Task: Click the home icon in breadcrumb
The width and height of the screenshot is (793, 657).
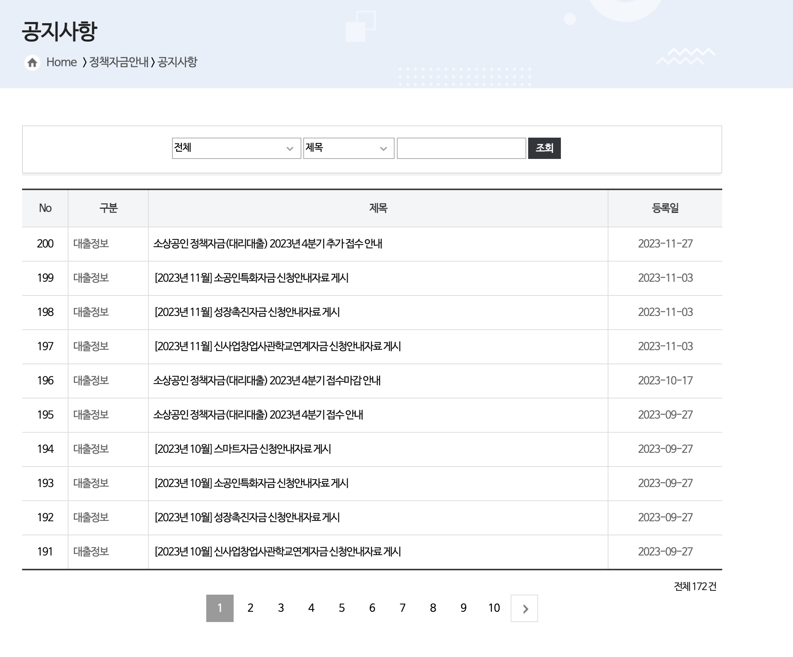Action: pyautogui.click(x=32, y=62)
